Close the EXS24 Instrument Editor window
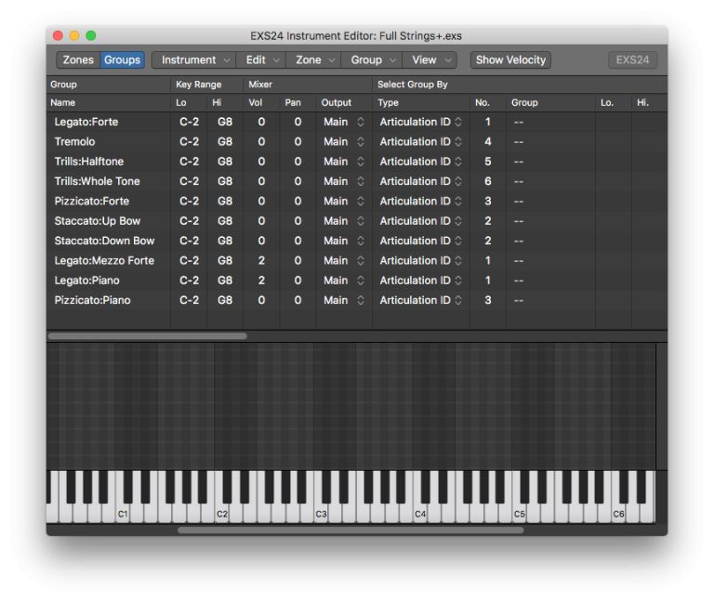 tap(58, 35)
